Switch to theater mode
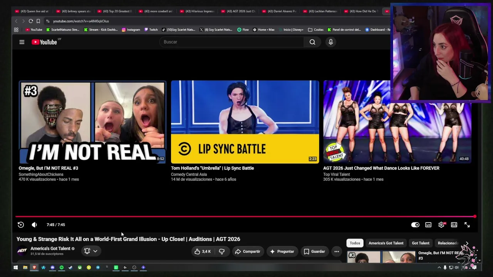Viewport: 493px width, 277px height. click(x=454, y=225)
